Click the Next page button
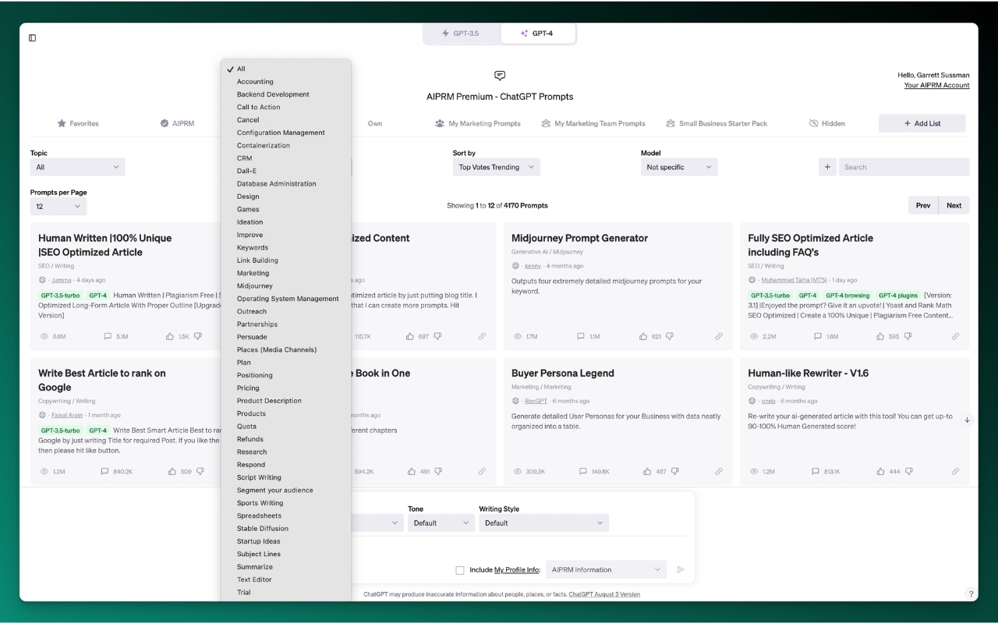The image size is (998, 624). (954, 205)
